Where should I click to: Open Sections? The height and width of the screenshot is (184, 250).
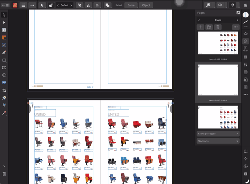[x=218, y=141]
